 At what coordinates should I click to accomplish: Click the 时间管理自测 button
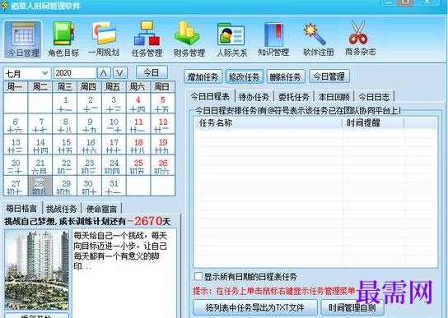352,307
